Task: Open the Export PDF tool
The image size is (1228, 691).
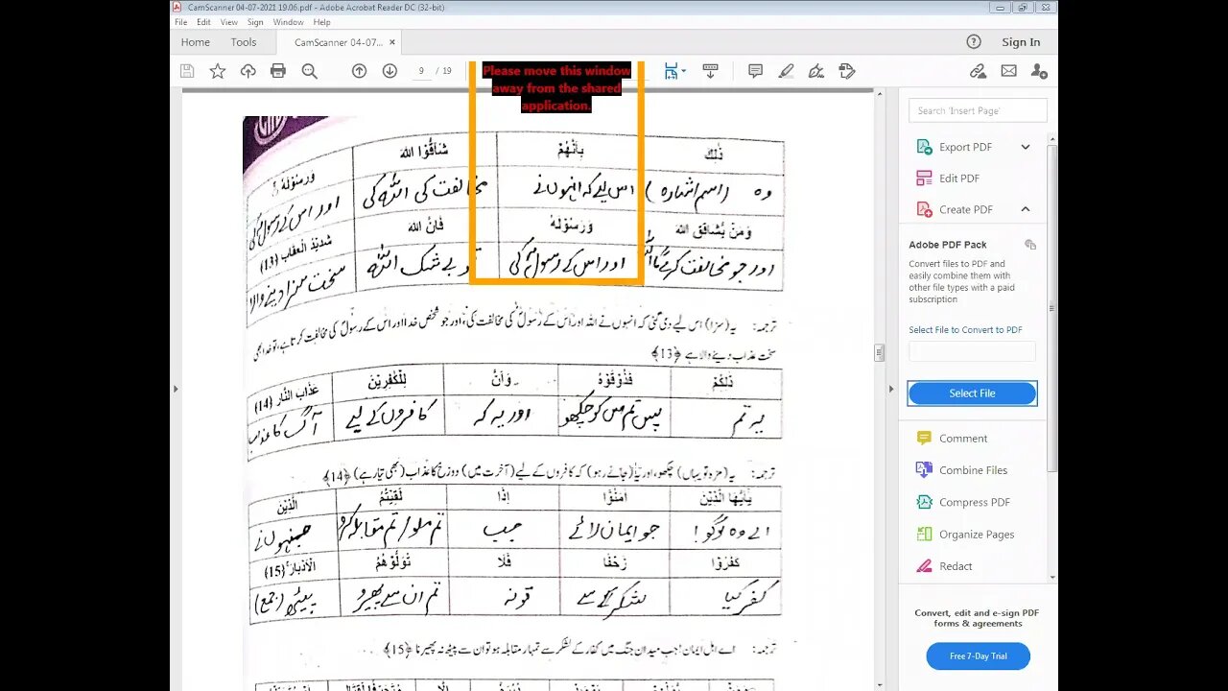Action: pyautogui.click(x=965, y=147)
